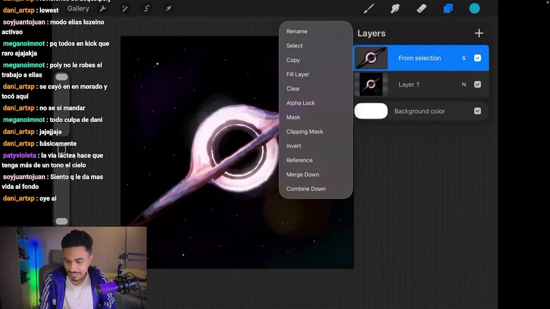The height and width of the screenshot is (309, 550).
Task: Click the brush size slider handle
Action: click(62, 77)
